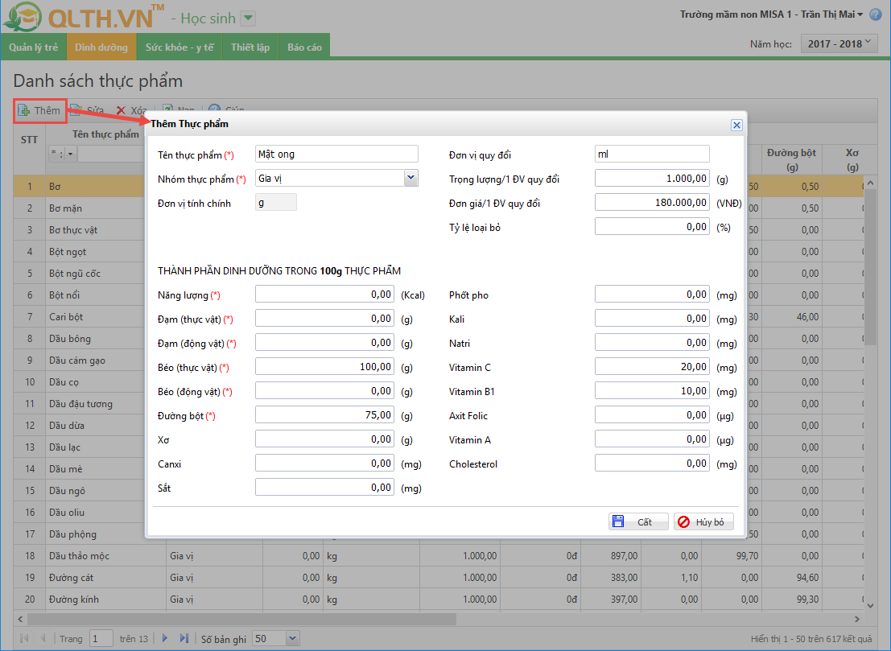The height and width of the screenshot is (651, 891).
Task: Click the Tên thực phẩm input field
Action: point(336,154)
